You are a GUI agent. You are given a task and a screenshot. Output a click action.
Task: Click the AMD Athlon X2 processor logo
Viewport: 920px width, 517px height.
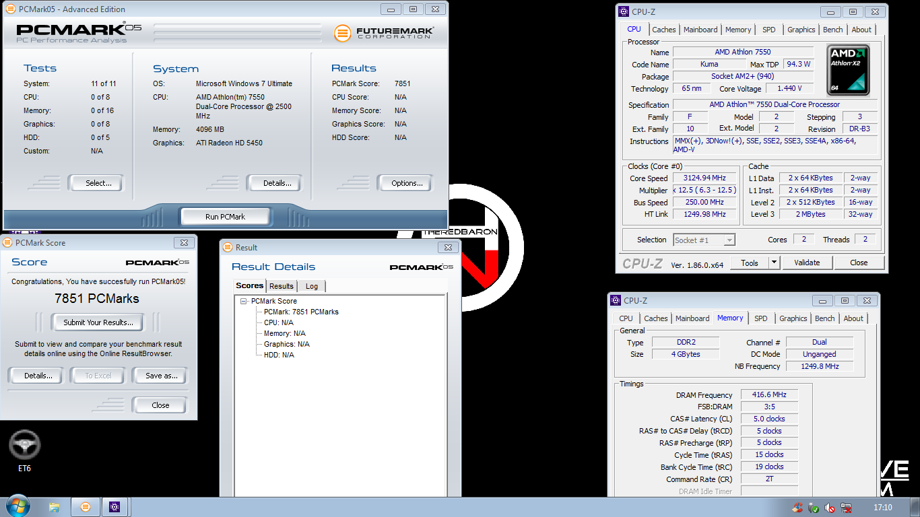tap(848, 69)
